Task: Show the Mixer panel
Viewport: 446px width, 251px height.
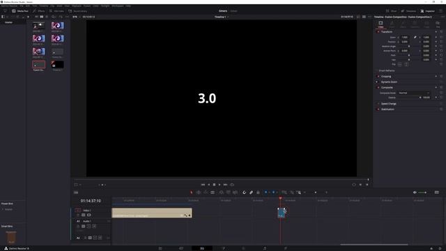Action: tap(392, 11)
